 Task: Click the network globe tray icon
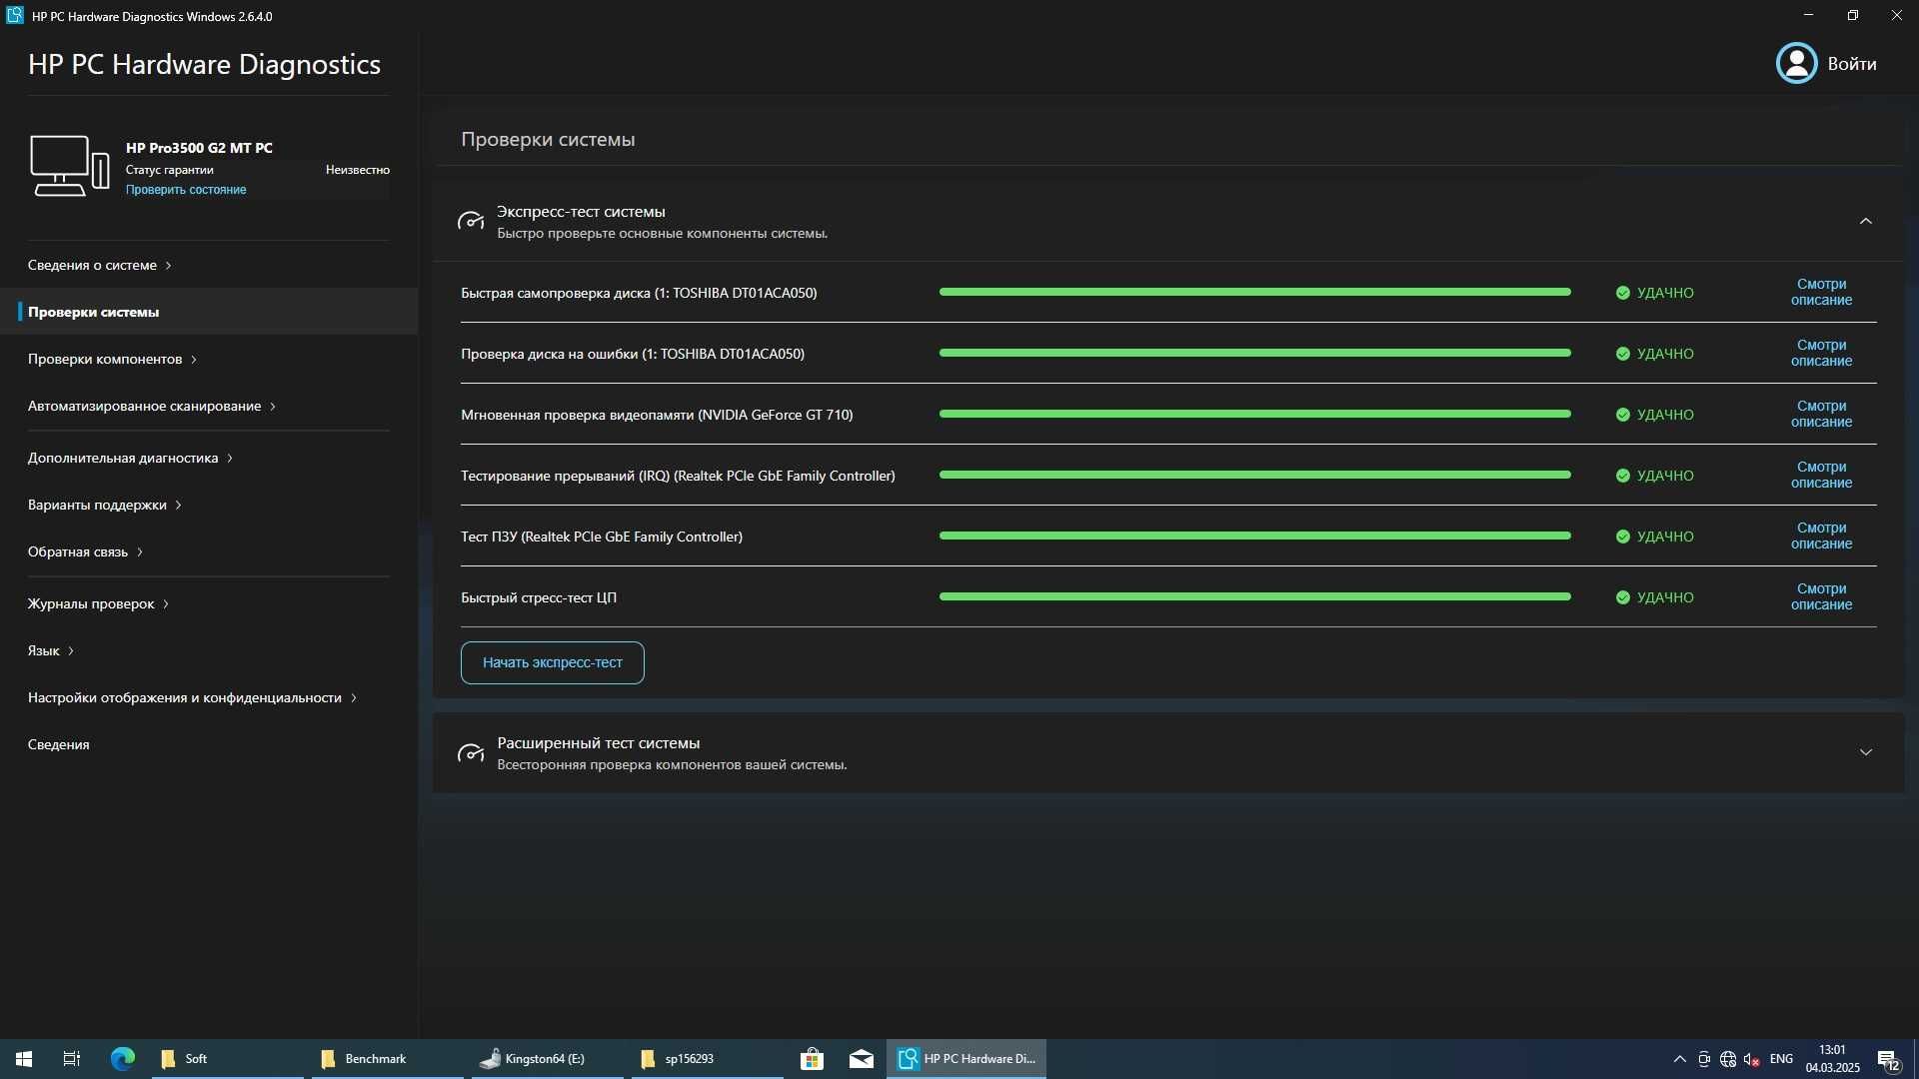(1728, 1059)
